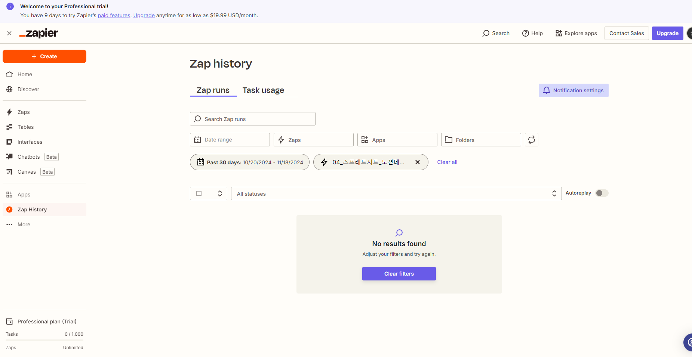
Task: Open the Apps filter dropdown
Action: [x=397, y=140]
